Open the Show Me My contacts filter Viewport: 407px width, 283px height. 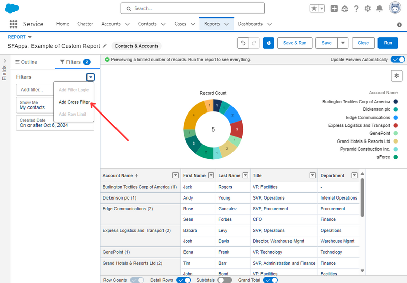[35, 105]
